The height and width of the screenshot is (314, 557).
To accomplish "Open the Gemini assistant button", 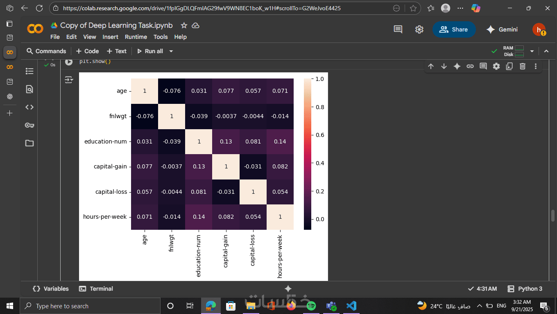I will pos(502,29).
